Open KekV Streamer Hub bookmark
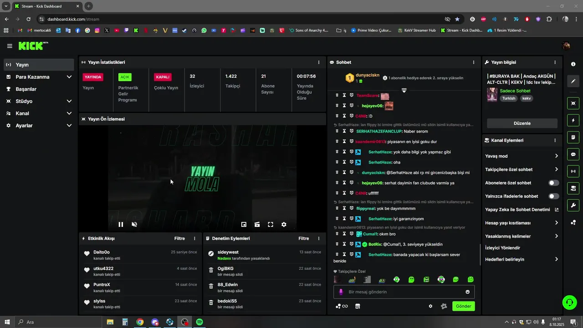The image size is (583, 328). coord(416,31)
